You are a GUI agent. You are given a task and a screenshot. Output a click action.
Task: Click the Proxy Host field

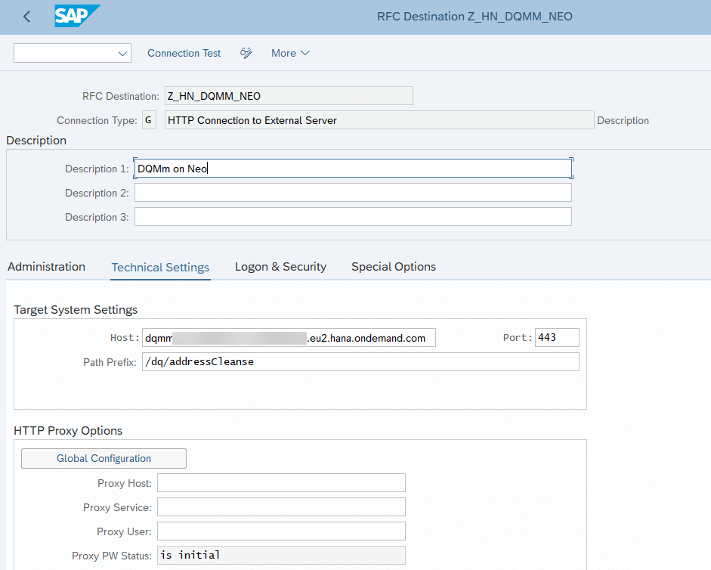pos(281,483)
